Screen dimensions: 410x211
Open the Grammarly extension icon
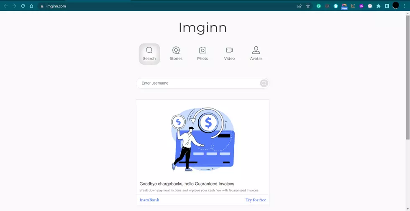pos(319,6)
